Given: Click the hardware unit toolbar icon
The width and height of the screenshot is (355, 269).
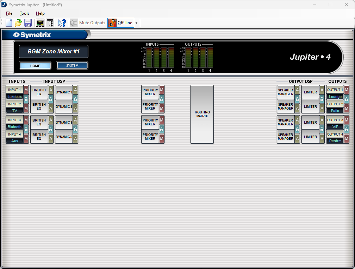Looking at the screenshot, I should coord(50,23).
